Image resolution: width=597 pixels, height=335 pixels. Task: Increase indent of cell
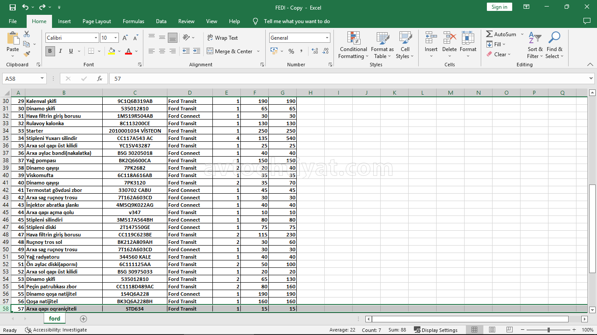197,51
